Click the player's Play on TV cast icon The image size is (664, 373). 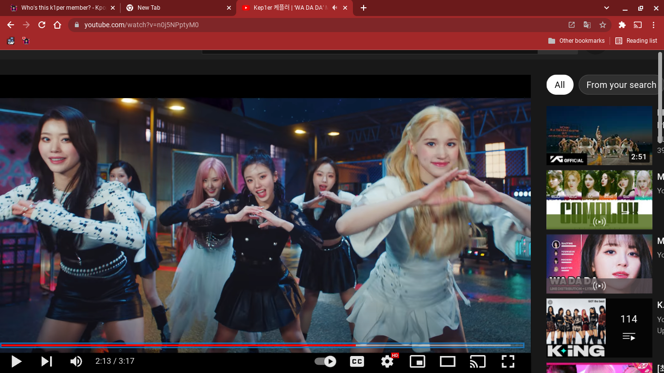tap(478, 361)
